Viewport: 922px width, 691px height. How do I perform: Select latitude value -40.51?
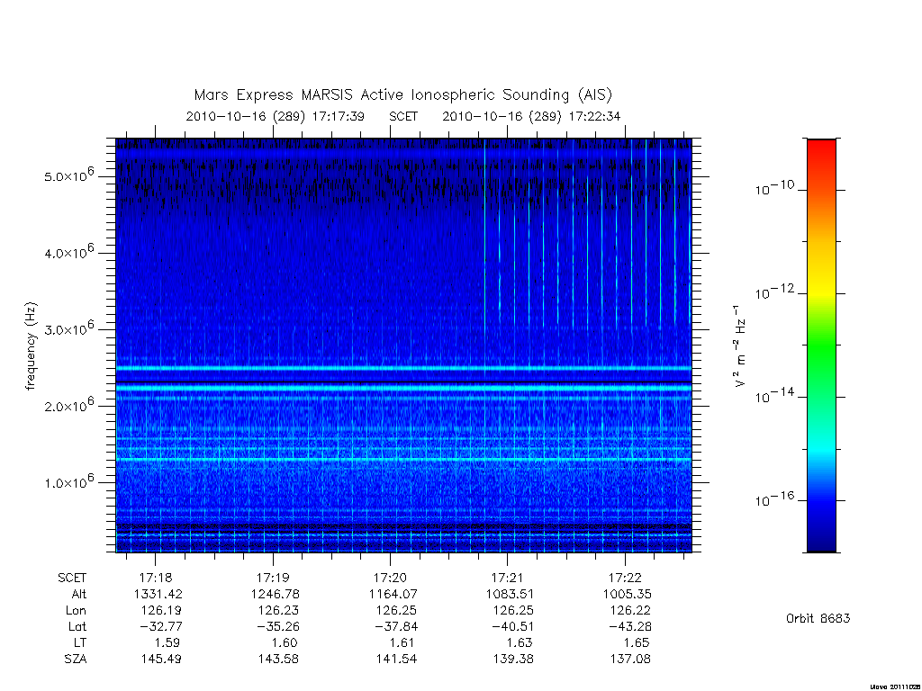pyautogui.click(x=512, y=626)
